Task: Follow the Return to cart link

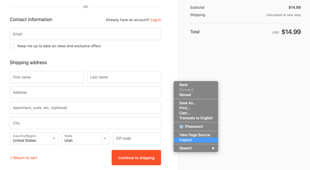Action: 24,158
